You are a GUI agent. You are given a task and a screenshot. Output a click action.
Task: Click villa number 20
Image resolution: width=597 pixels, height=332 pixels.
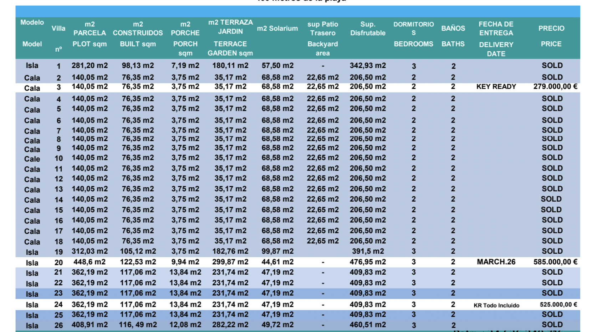[58, 263]
